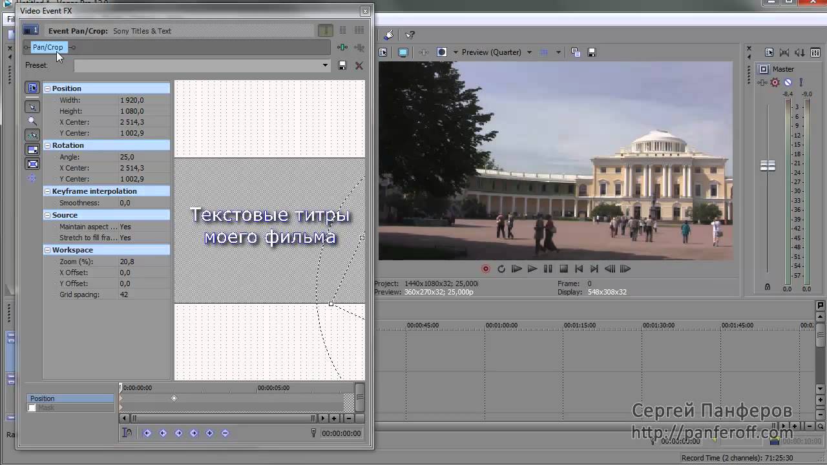827x465 pixels.
Task: Enable the Mask checkbox
Action: [32, 408]
